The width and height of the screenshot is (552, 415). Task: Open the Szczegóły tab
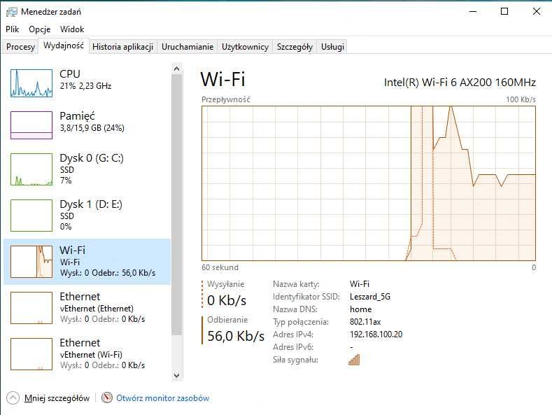(x=295, y=46)
